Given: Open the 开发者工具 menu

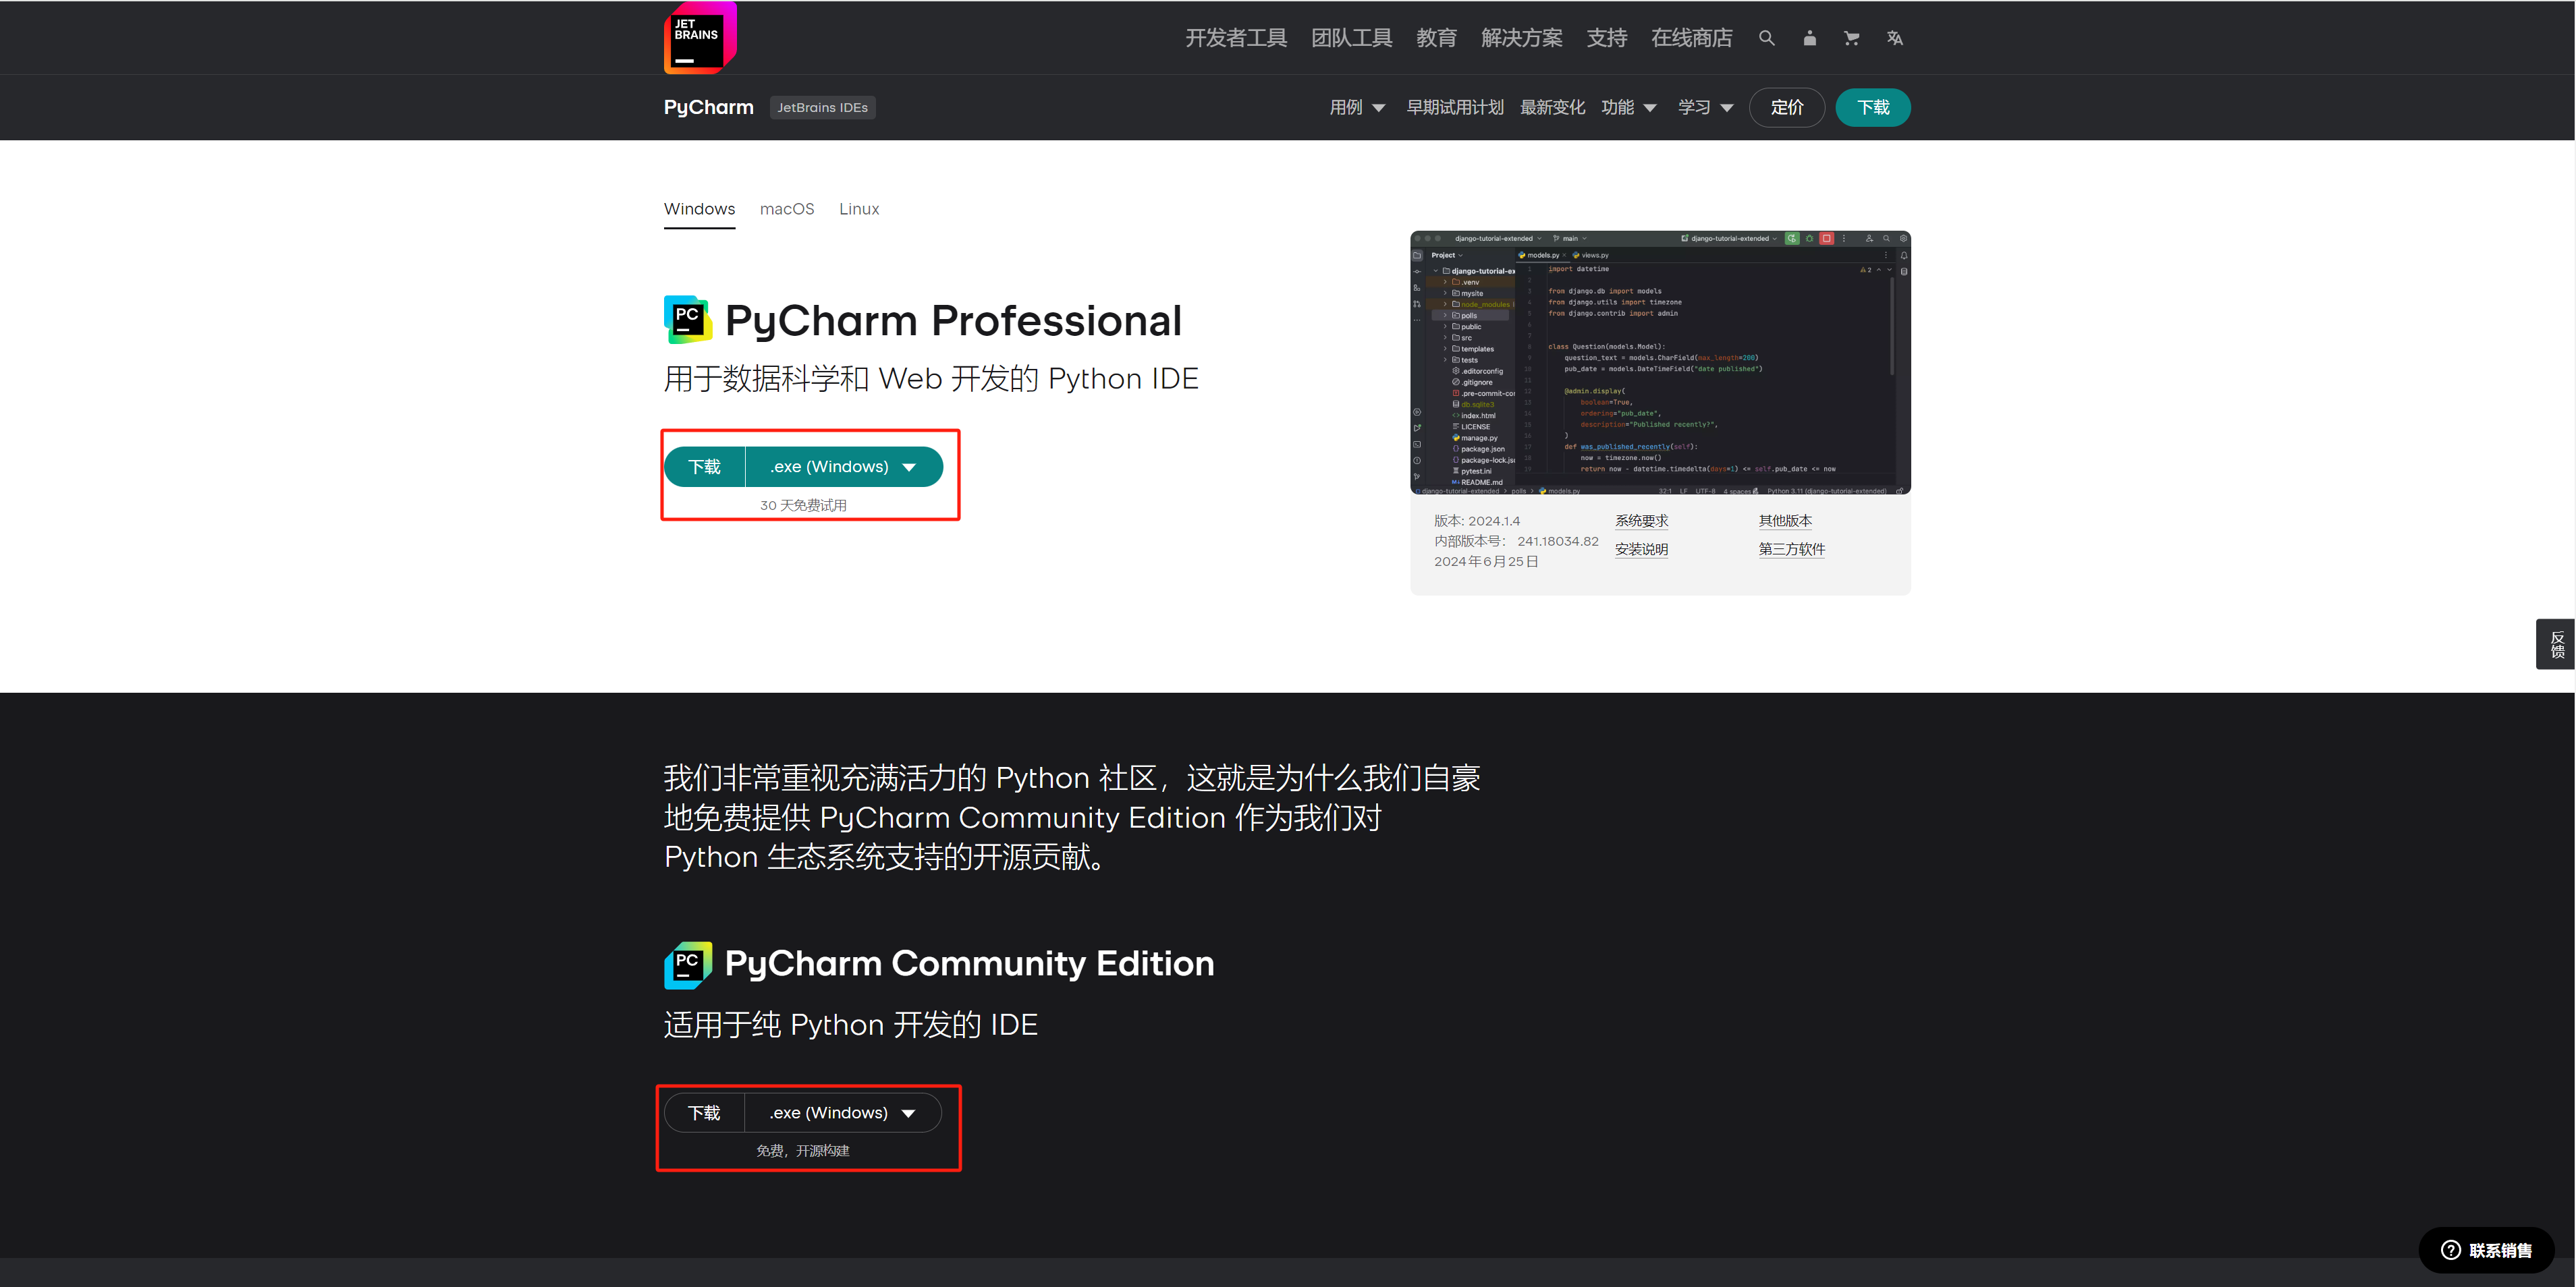Looking at the screenshot, I should 1236,38.
